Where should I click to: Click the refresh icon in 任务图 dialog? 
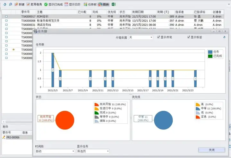(224, 37)
